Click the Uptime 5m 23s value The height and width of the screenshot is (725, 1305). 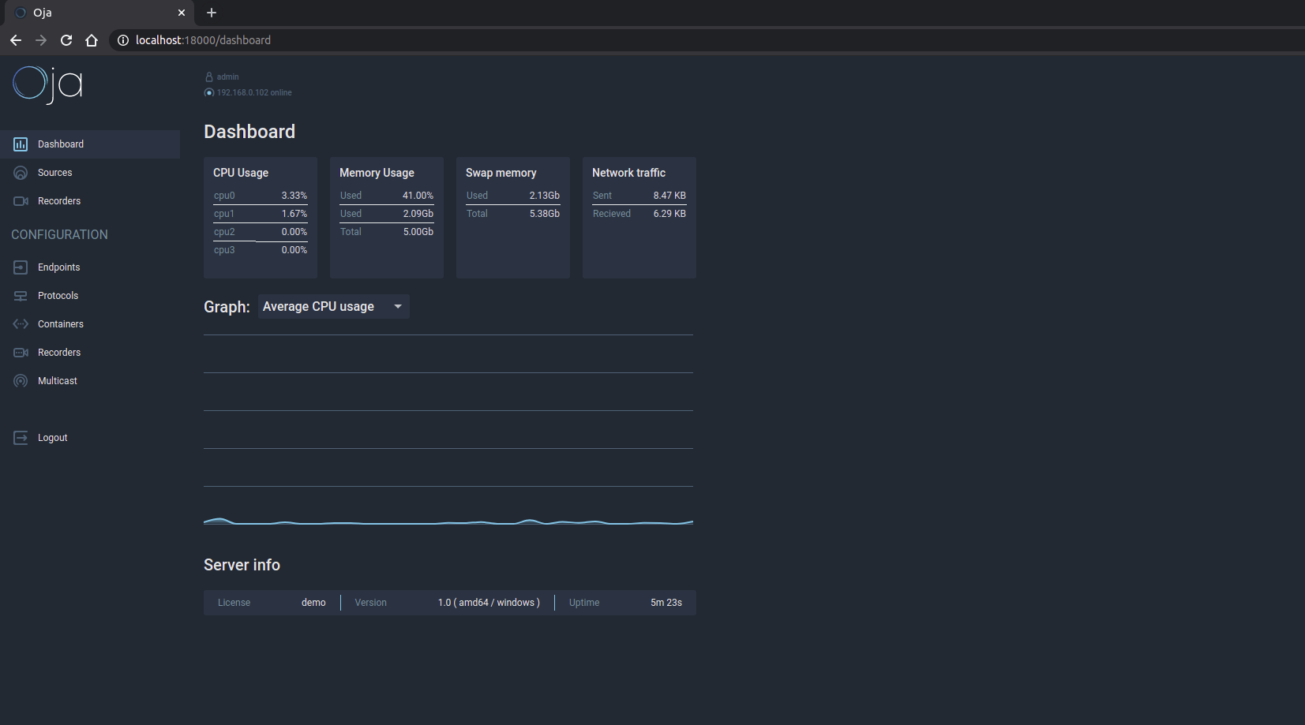(x=666, y=603)
